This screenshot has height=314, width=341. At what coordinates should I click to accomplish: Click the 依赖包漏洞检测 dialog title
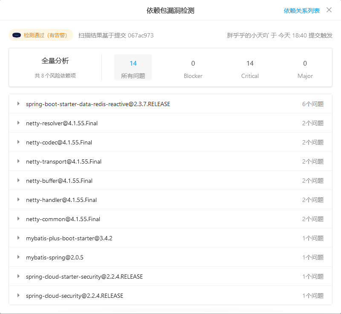click(x=170, y=10)
